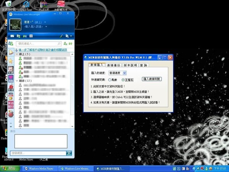Click the find a contact search field

[39, 44]
